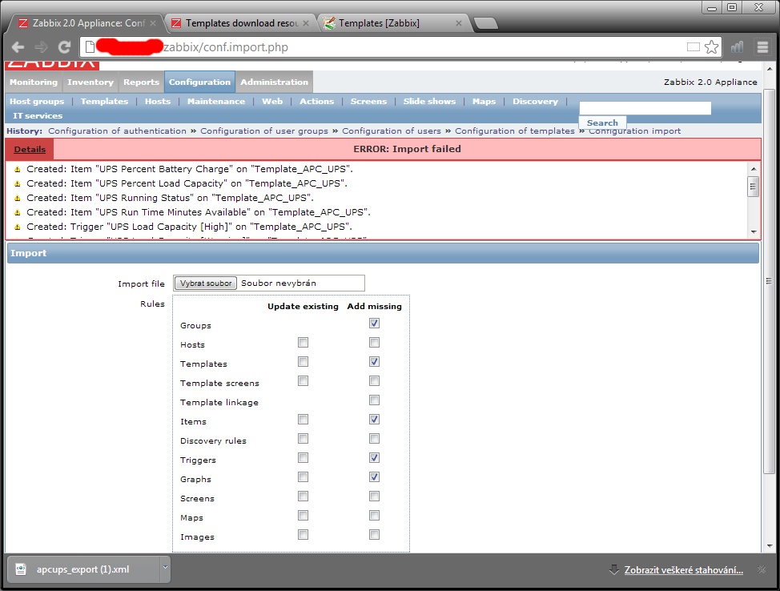Open Configuration of user groups history link

click(x=264, y=131)
